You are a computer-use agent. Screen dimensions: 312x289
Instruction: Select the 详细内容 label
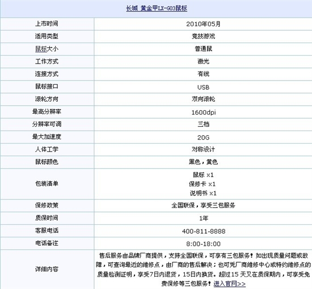coord(47,269)
